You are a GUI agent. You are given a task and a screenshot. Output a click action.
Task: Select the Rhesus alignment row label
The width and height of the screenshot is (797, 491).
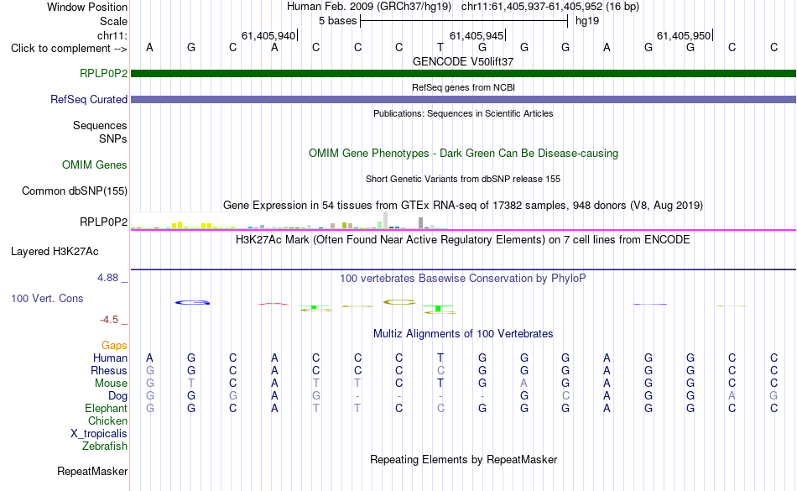pyautogui.click(x=109, y=370)
